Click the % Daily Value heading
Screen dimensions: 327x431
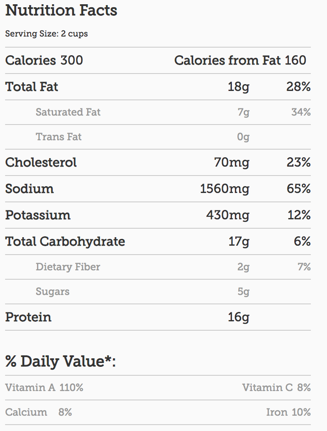point(60,361)
